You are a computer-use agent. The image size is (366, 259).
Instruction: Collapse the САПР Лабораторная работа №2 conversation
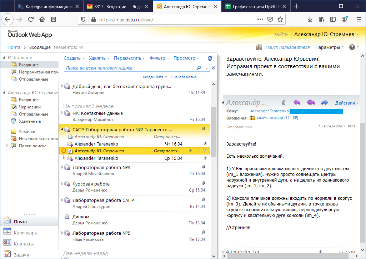(x=62, y=129)
